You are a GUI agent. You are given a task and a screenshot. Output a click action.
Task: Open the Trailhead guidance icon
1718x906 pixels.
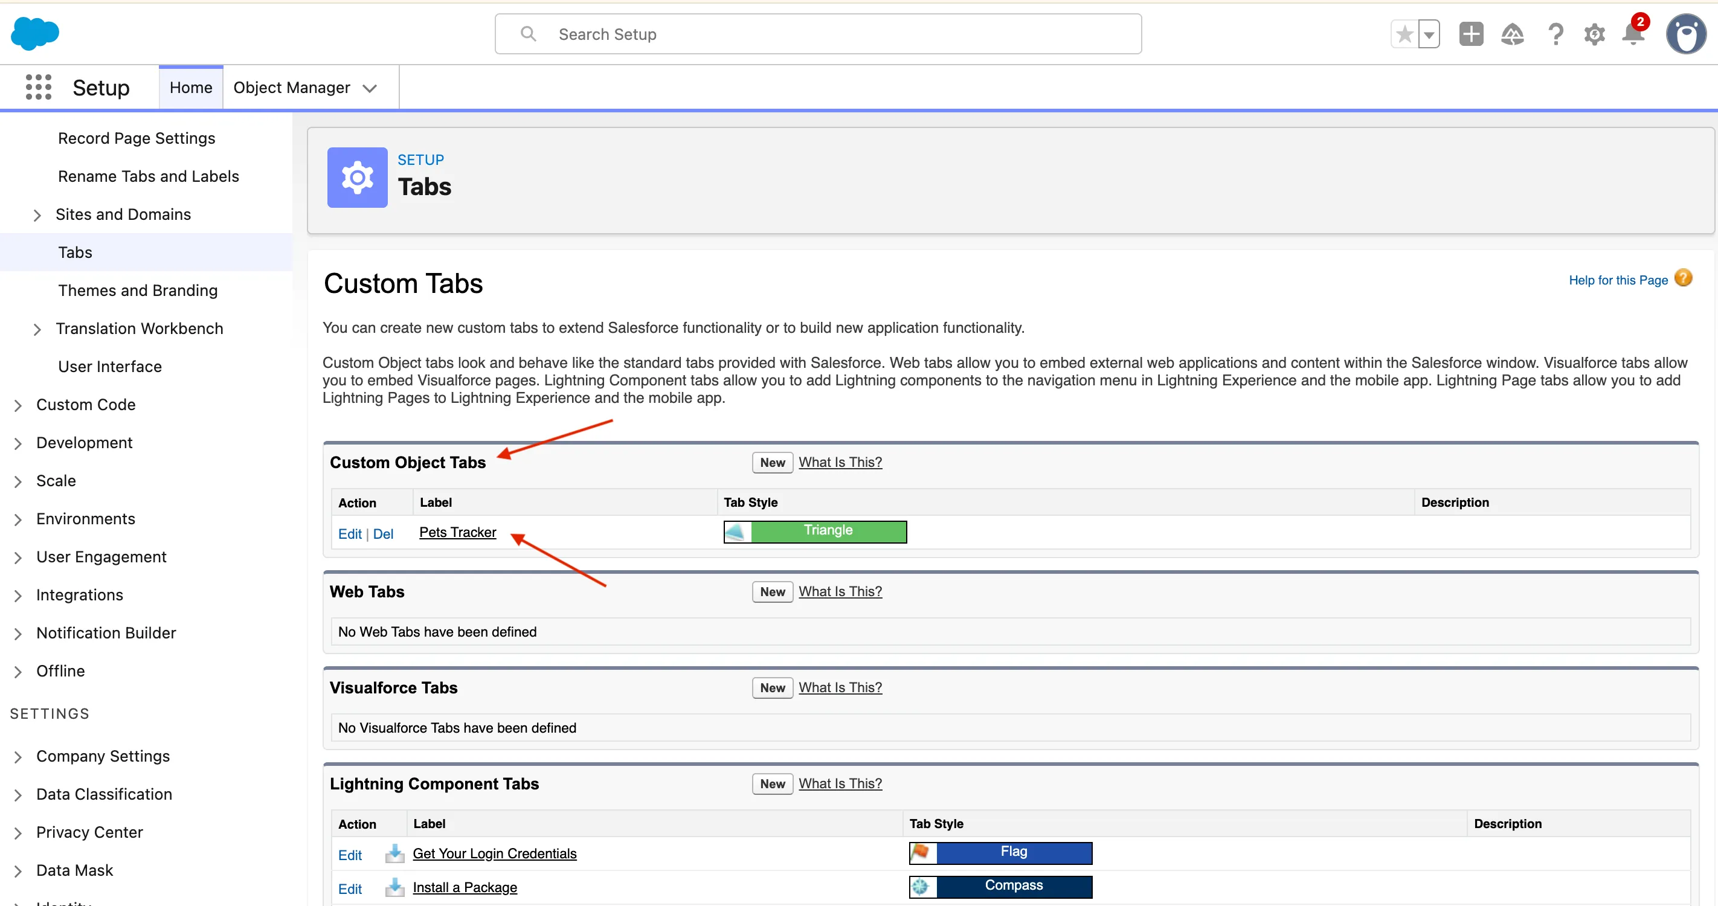[x=1512, y=34]
